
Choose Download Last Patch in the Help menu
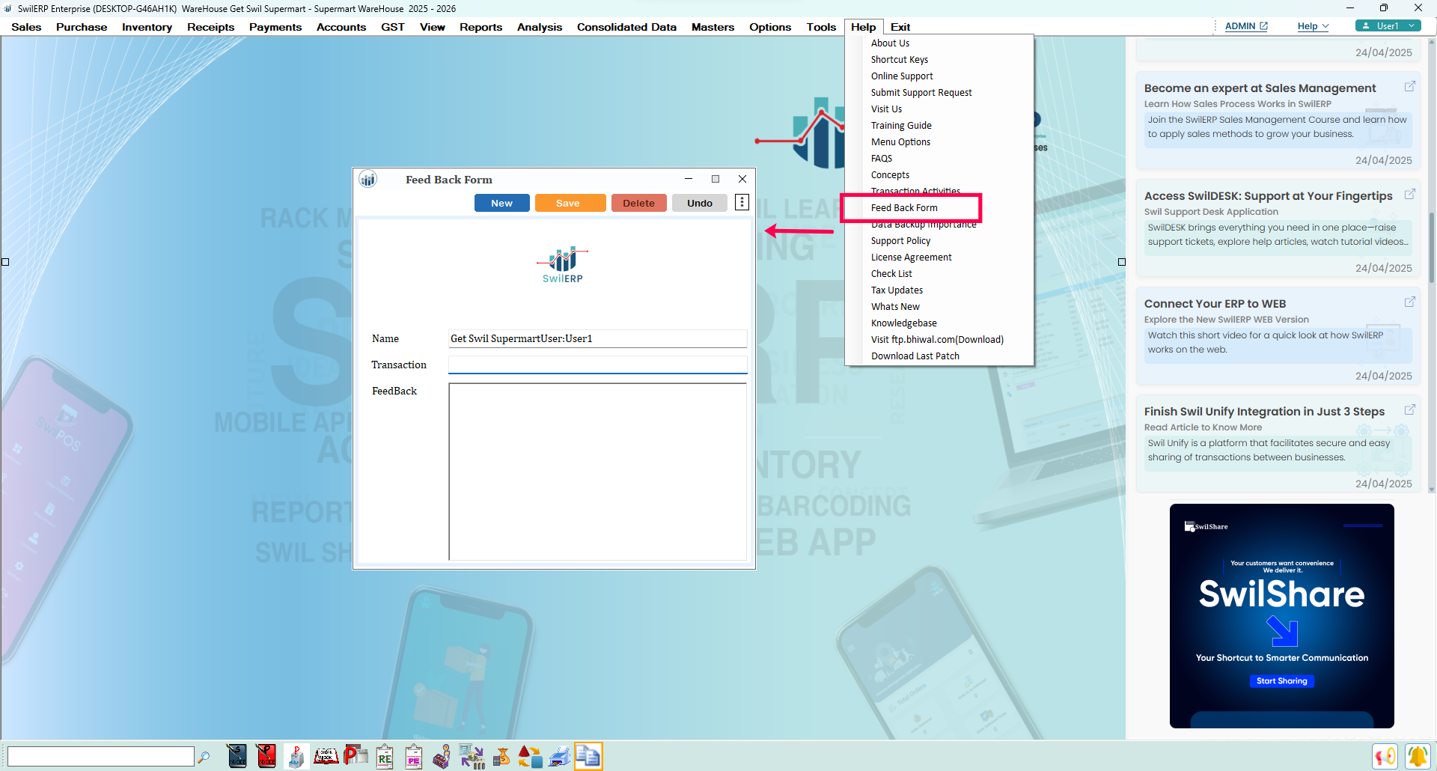pos(915,356)
